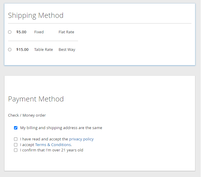Open the Terms & Conditions link
The height and width of the screenshot is (177, 204).
pyautogui.click(x=53, y=145)
